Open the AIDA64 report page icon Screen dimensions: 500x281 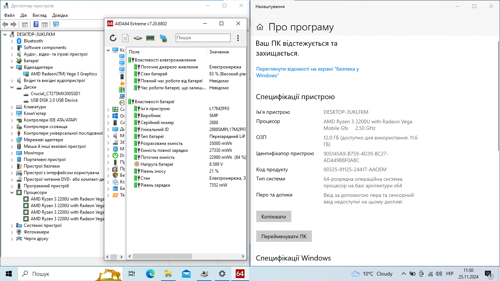click(125, 38)
